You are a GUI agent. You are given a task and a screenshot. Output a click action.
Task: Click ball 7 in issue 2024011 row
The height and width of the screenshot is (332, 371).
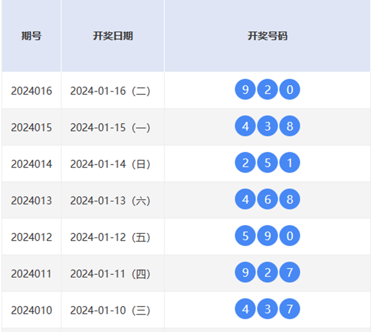(289, 273)
